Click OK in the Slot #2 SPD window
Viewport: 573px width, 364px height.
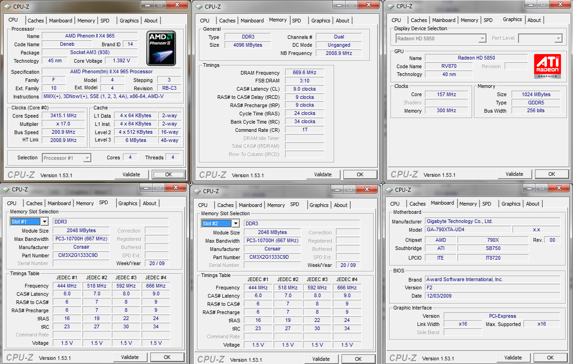[358, 359]
